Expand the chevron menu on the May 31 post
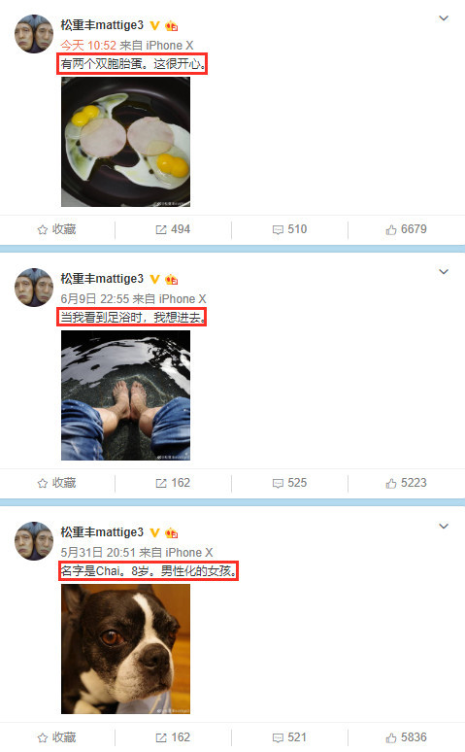This screenshot has height=752, width=465. 444,527
